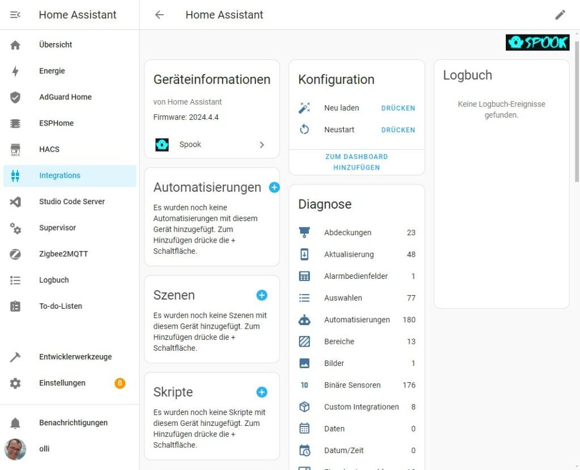Image resolution: width=580 pixels, height=470 pixels.
Task: Open ESPHome from its sidebar icon
Action: click(x=15, y=123)
